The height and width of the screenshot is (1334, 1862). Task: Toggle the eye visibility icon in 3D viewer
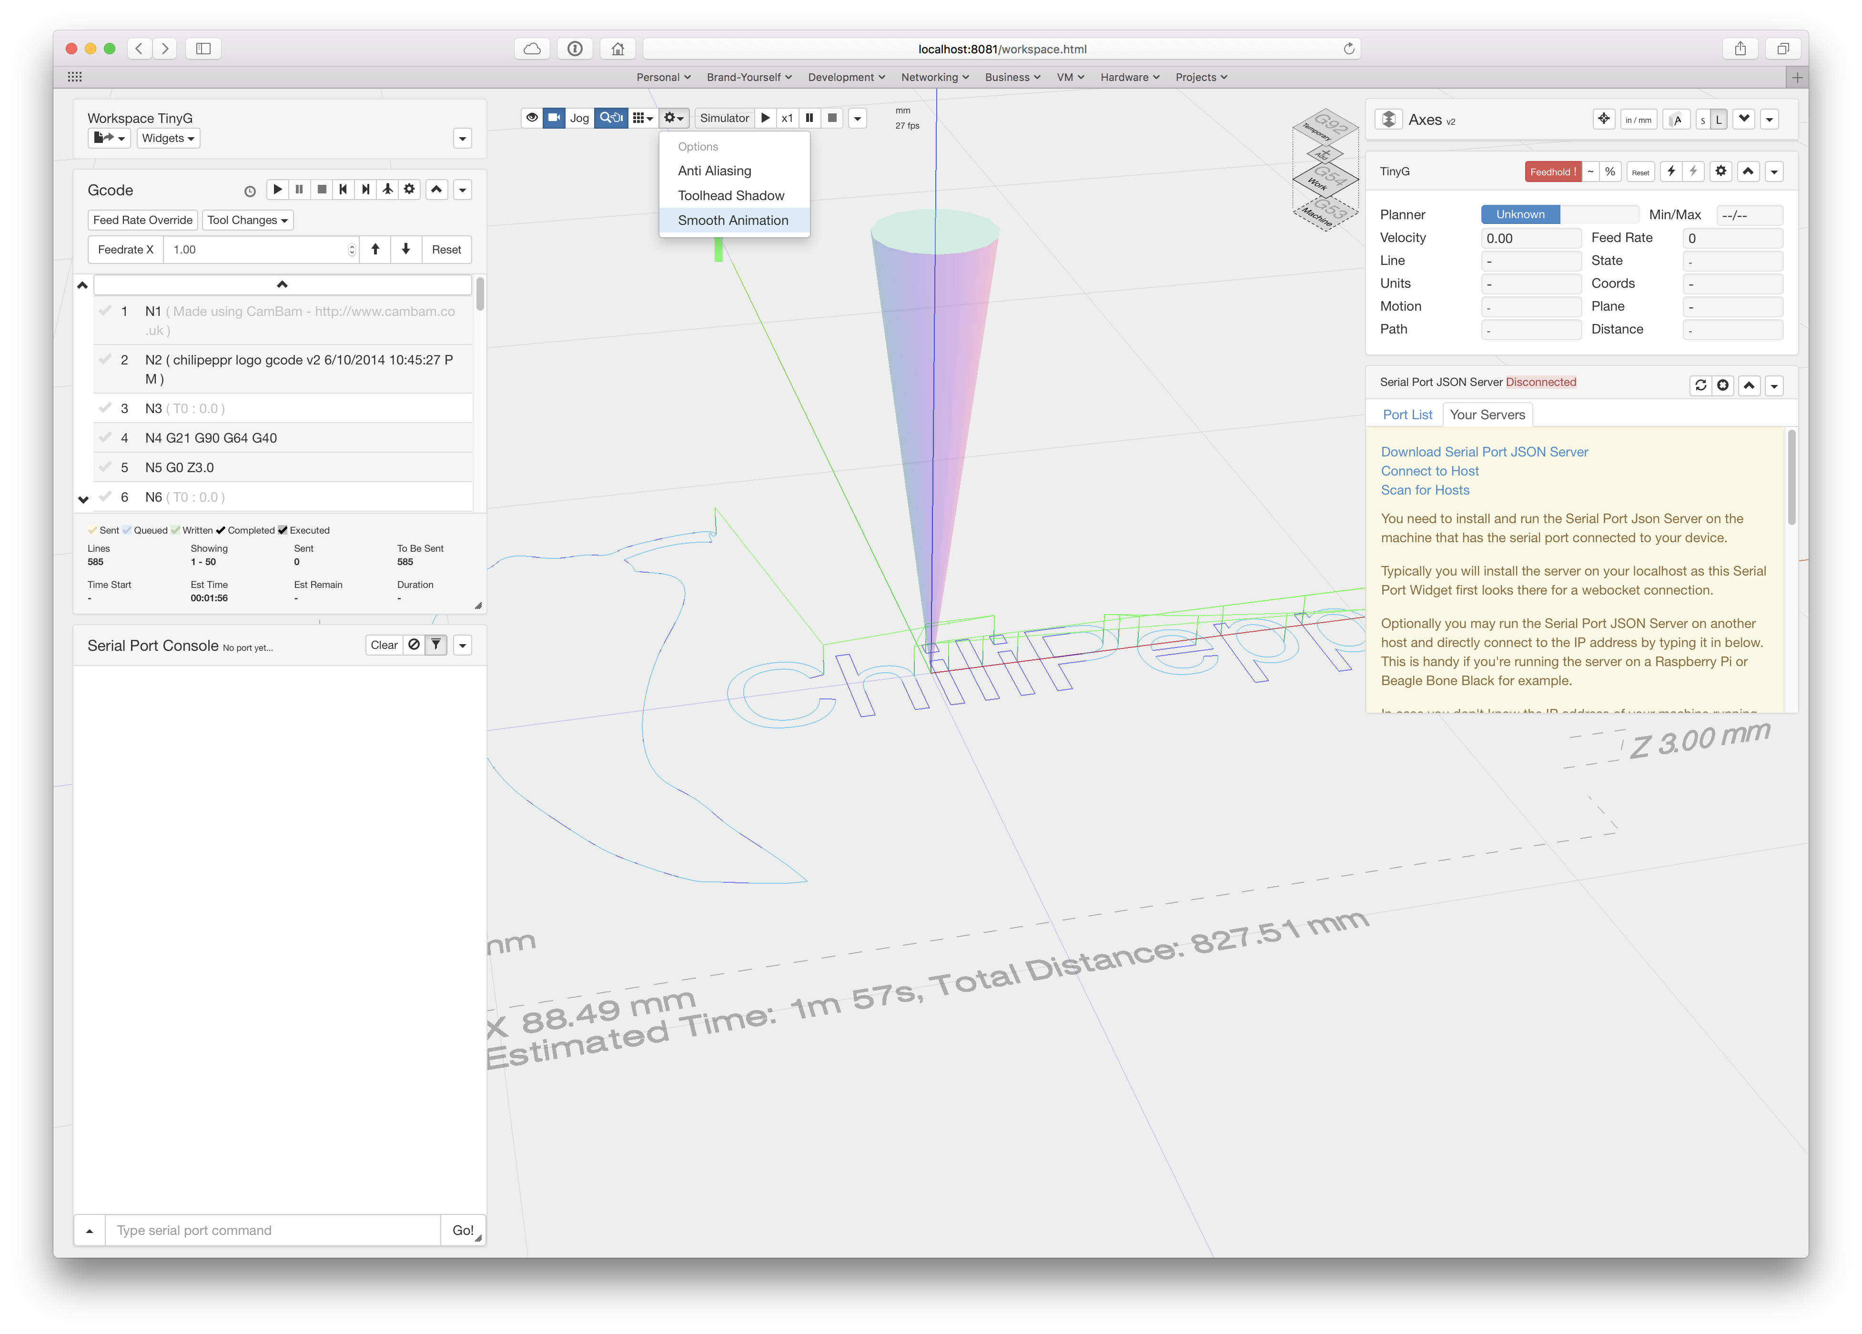pyautogui.click(x=532, y=117)
